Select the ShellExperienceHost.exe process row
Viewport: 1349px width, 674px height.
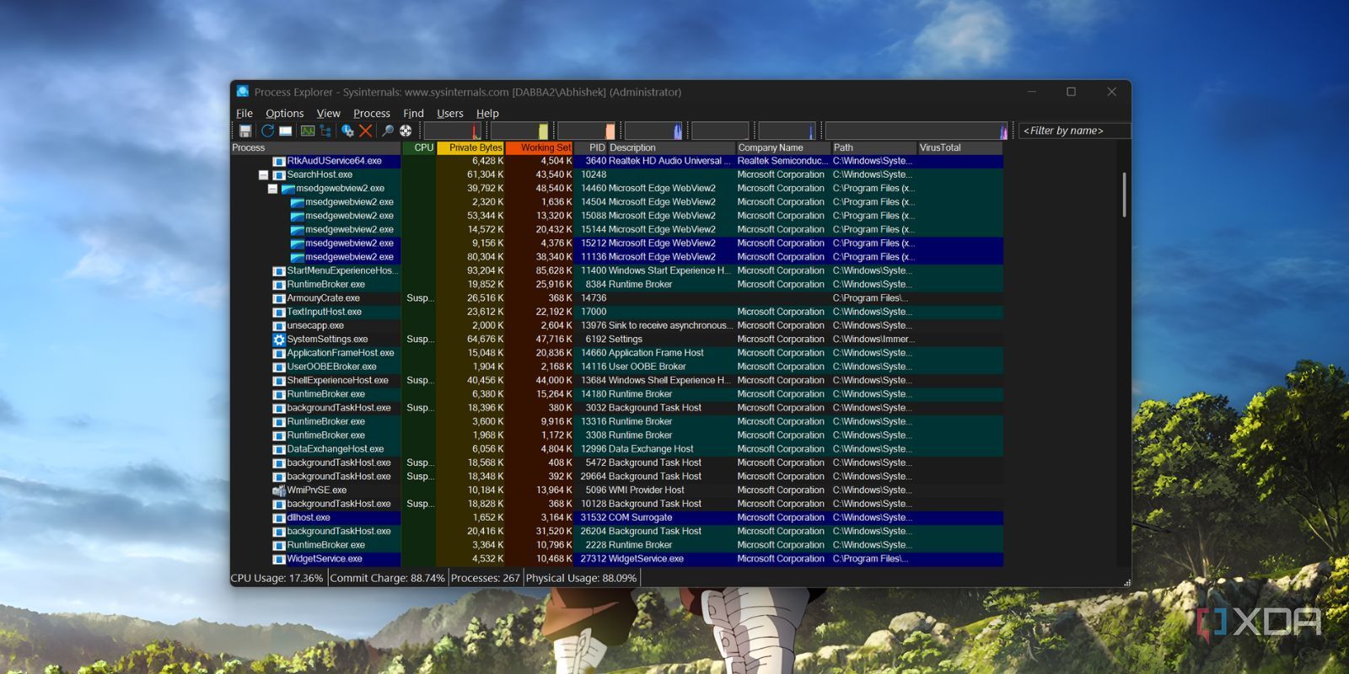[x=617, y=381]
